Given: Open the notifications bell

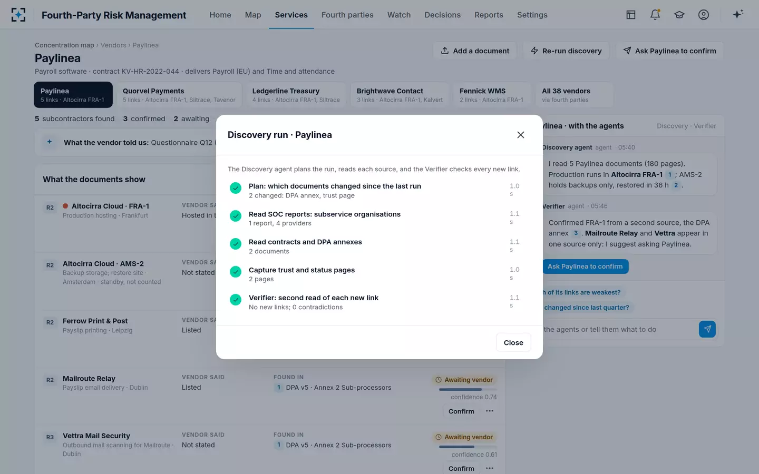Looking at the screenshot, I should tap(655, 15).
